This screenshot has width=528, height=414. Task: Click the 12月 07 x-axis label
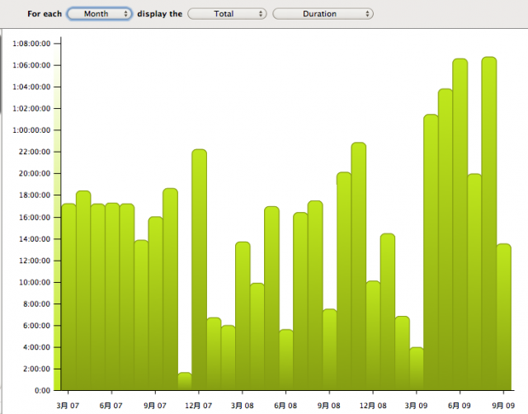point(198,405)
